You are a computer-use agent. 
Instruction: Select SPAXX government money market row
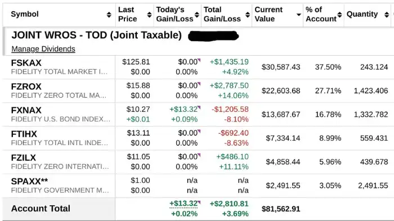[197, 186]
